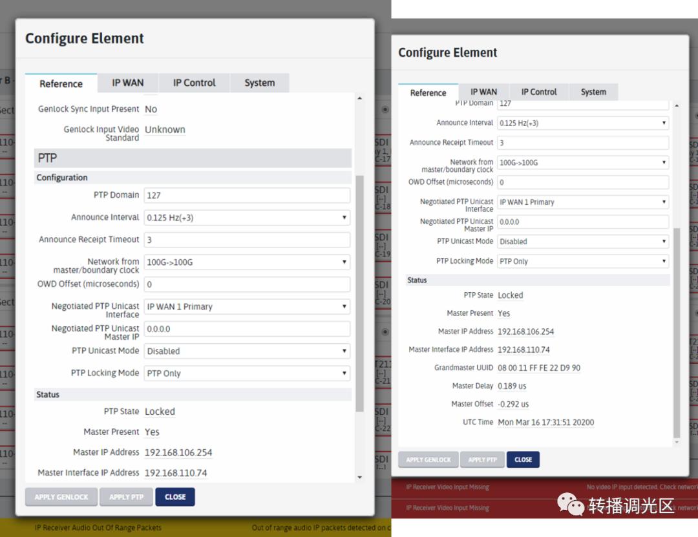Click Grandmaster UUID value 08 00 11 FF FE 22 D9 90
This screenshot has height=537, width=698.
[x=539, y=368]
